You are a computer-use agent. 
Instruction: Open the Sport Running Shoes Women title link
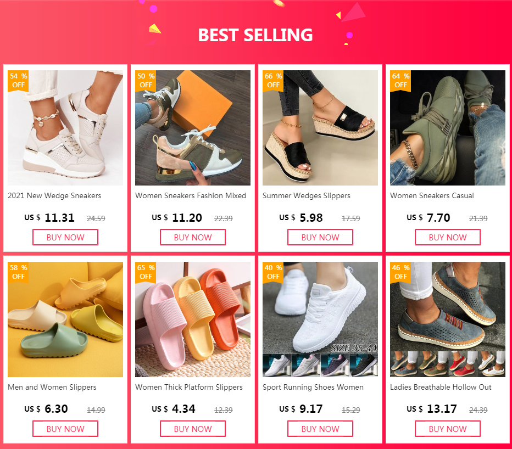(313, 388)
